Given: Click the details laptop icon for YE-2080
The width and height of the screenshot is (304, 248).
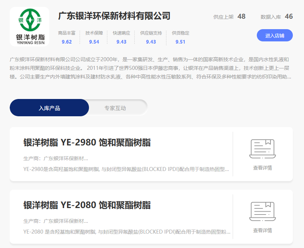Looking at the screenshot, I should pyautogui.click(x=263, y=211).
